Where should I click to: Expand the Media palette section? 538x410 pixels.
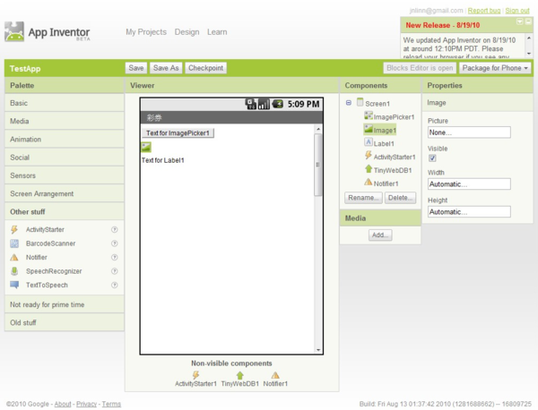[x=65, y=121]
